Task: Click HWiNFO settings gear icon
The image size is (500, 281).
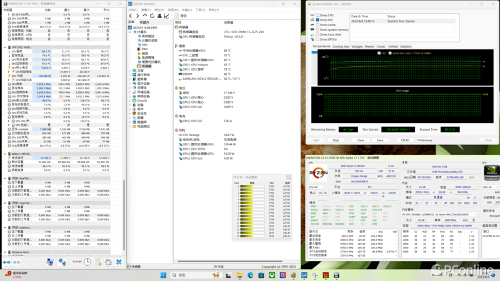Action: (108, 262)
